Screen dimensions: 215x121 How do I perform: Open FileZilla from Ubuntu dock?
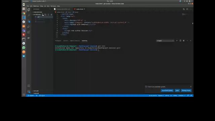[x=24, y=35]
